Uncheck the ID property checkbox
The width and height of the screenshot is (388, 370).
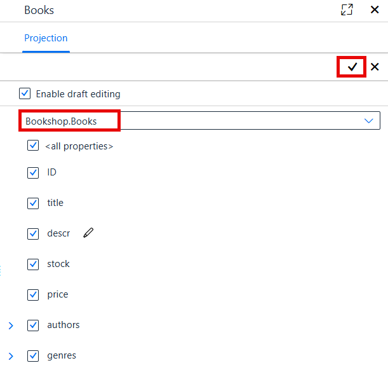[33, 173]
